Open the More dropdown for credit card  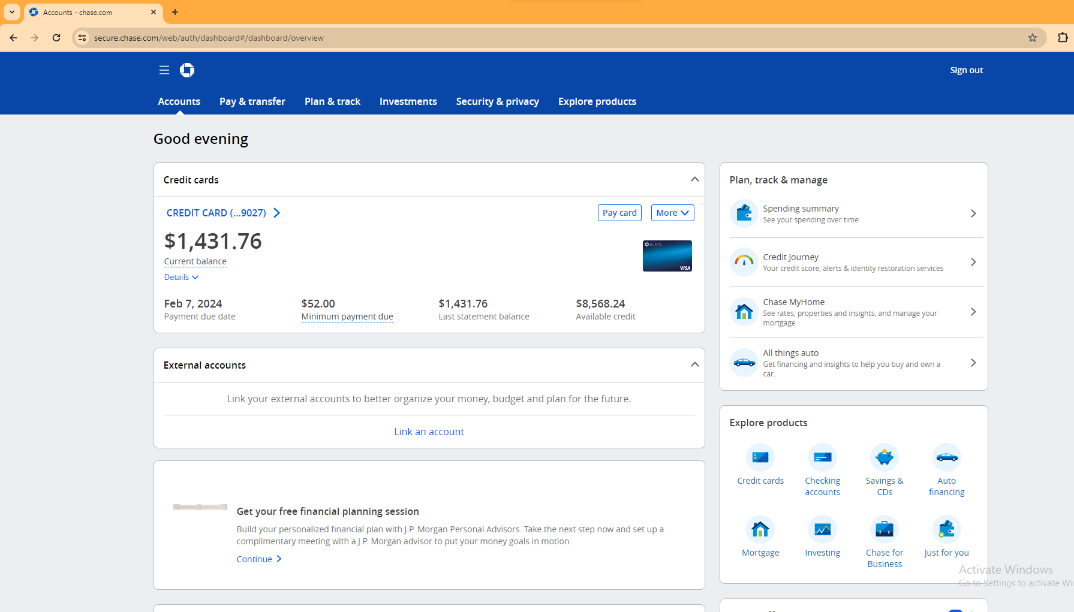point(672,213)
